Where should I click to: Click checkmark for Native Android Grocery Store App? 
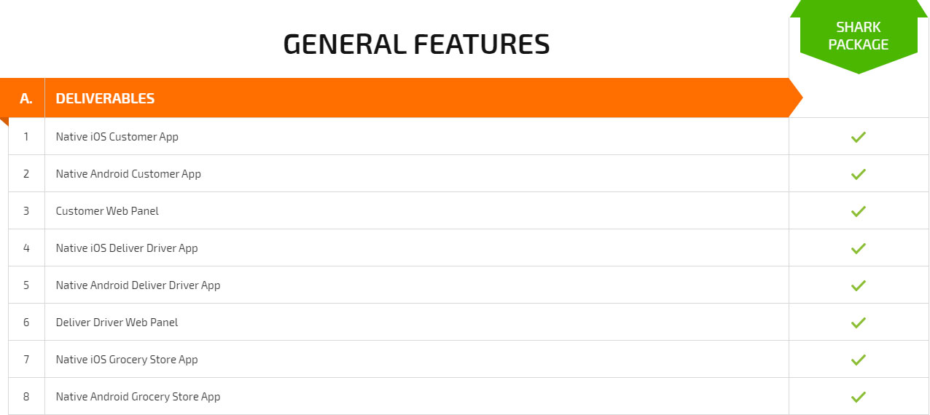859,397
